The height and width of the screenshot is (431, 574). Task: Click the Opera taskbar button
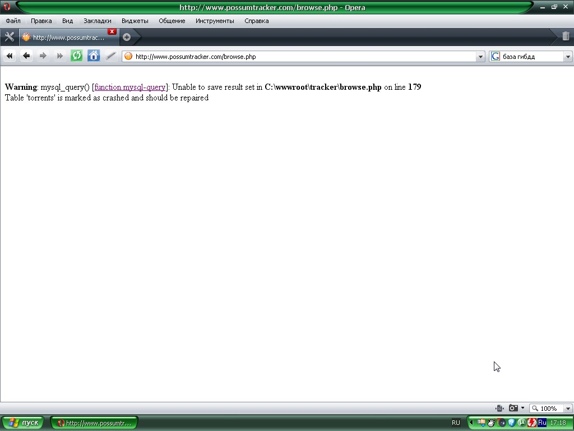click(x=94, y=423)
